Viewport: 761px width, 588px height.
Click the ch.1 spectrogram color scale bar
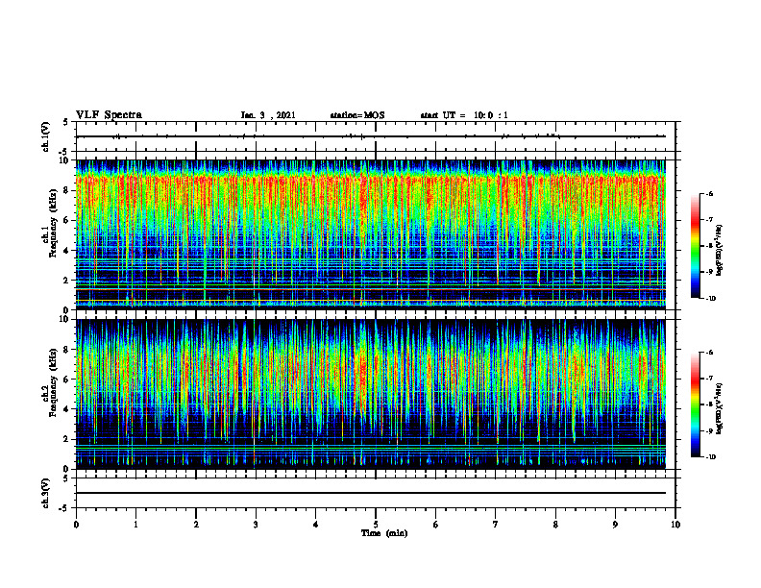(696, 245)
